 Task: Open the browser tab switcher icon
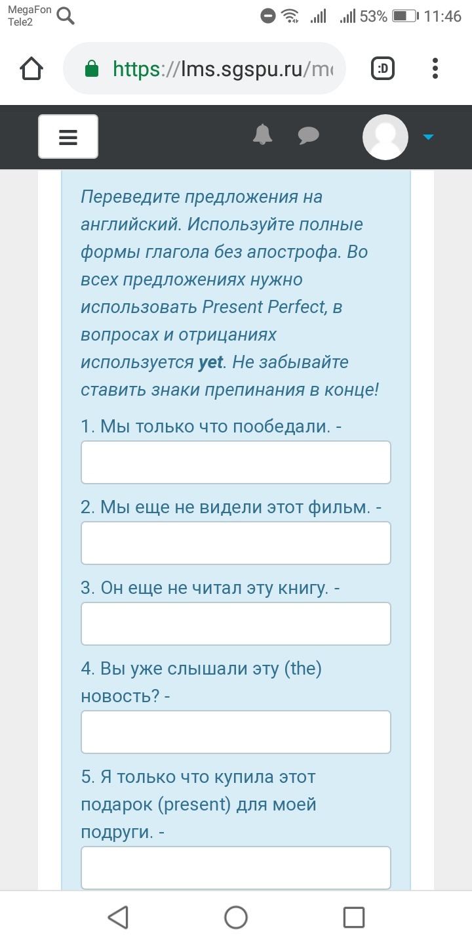click(383, 68)
